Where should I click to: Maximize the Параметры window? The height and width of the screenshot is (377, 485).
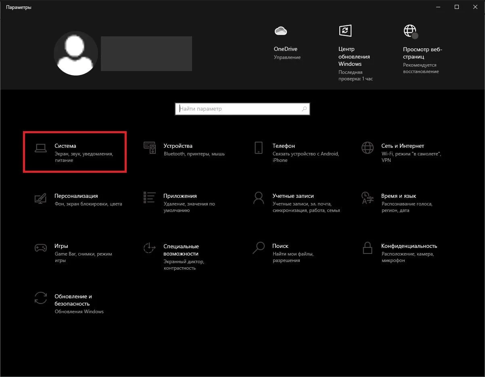[457, 7]
